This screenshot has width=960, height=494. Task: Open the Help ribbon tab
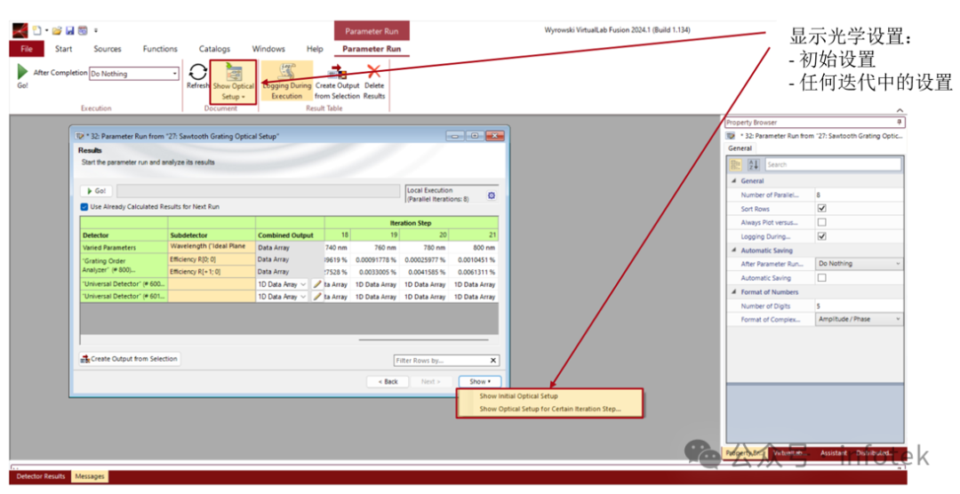click(315, 49)
